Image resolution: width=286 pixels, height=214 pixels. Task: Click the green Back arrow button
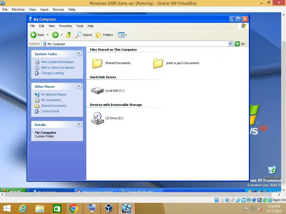click(34, 35)
